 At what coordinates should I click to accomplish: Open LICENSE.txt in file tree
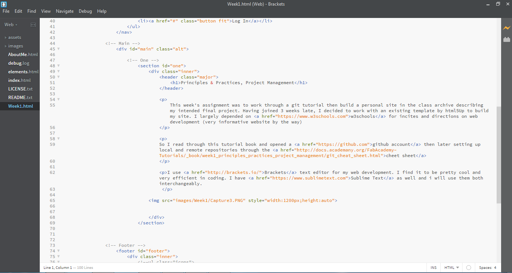point(20,89)
